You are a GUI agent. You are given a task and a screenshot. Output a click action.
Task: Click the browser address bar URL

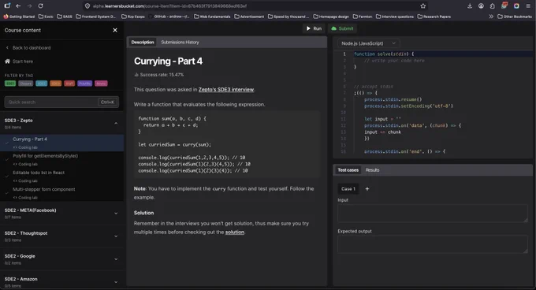pyautogui.click(x=169, y=6)
